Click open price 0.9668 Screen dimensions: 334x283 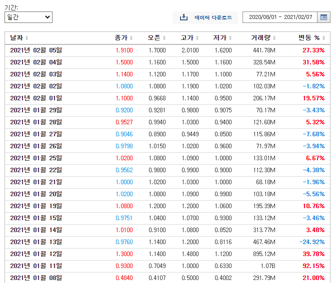point(157,98)
